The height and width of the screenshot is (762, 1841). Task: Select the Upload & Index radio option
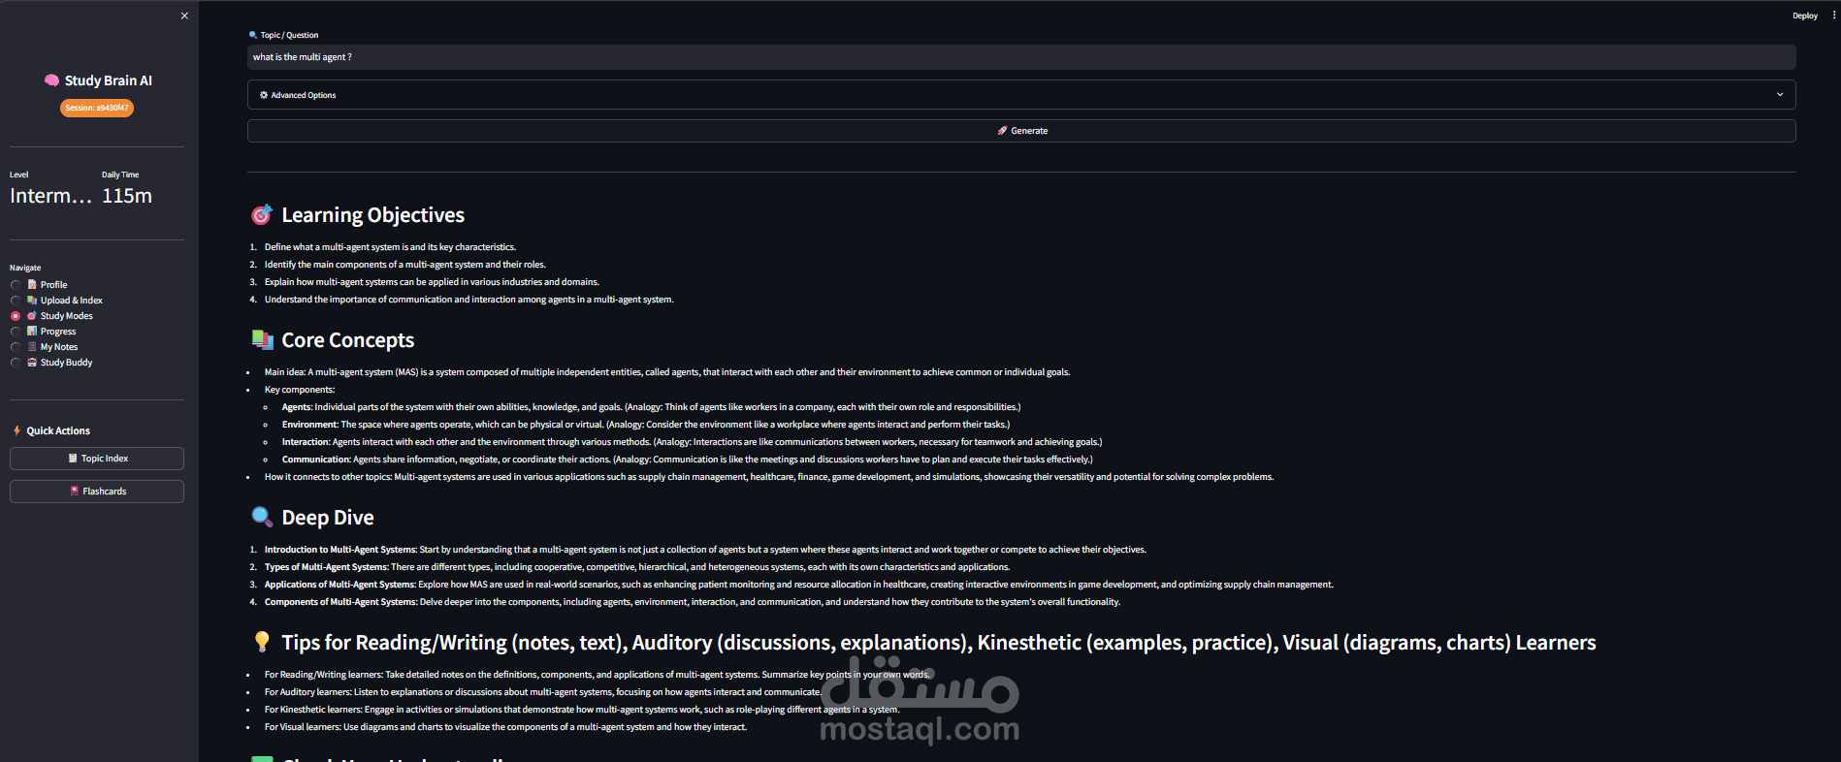pos(16,301)
